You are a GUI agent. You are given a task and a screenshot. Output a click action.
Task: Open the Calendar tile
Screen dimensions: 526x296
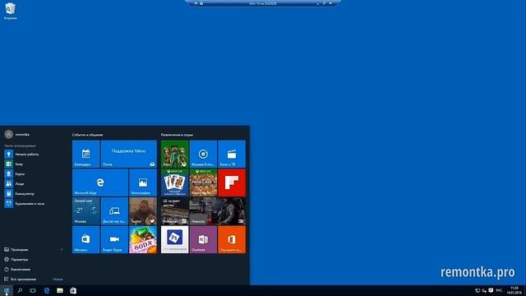(x=85, y=154)
